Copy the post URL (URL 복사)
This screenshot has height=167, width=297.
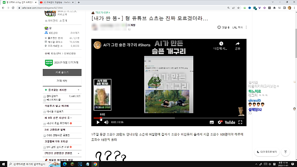pos(237,27)
